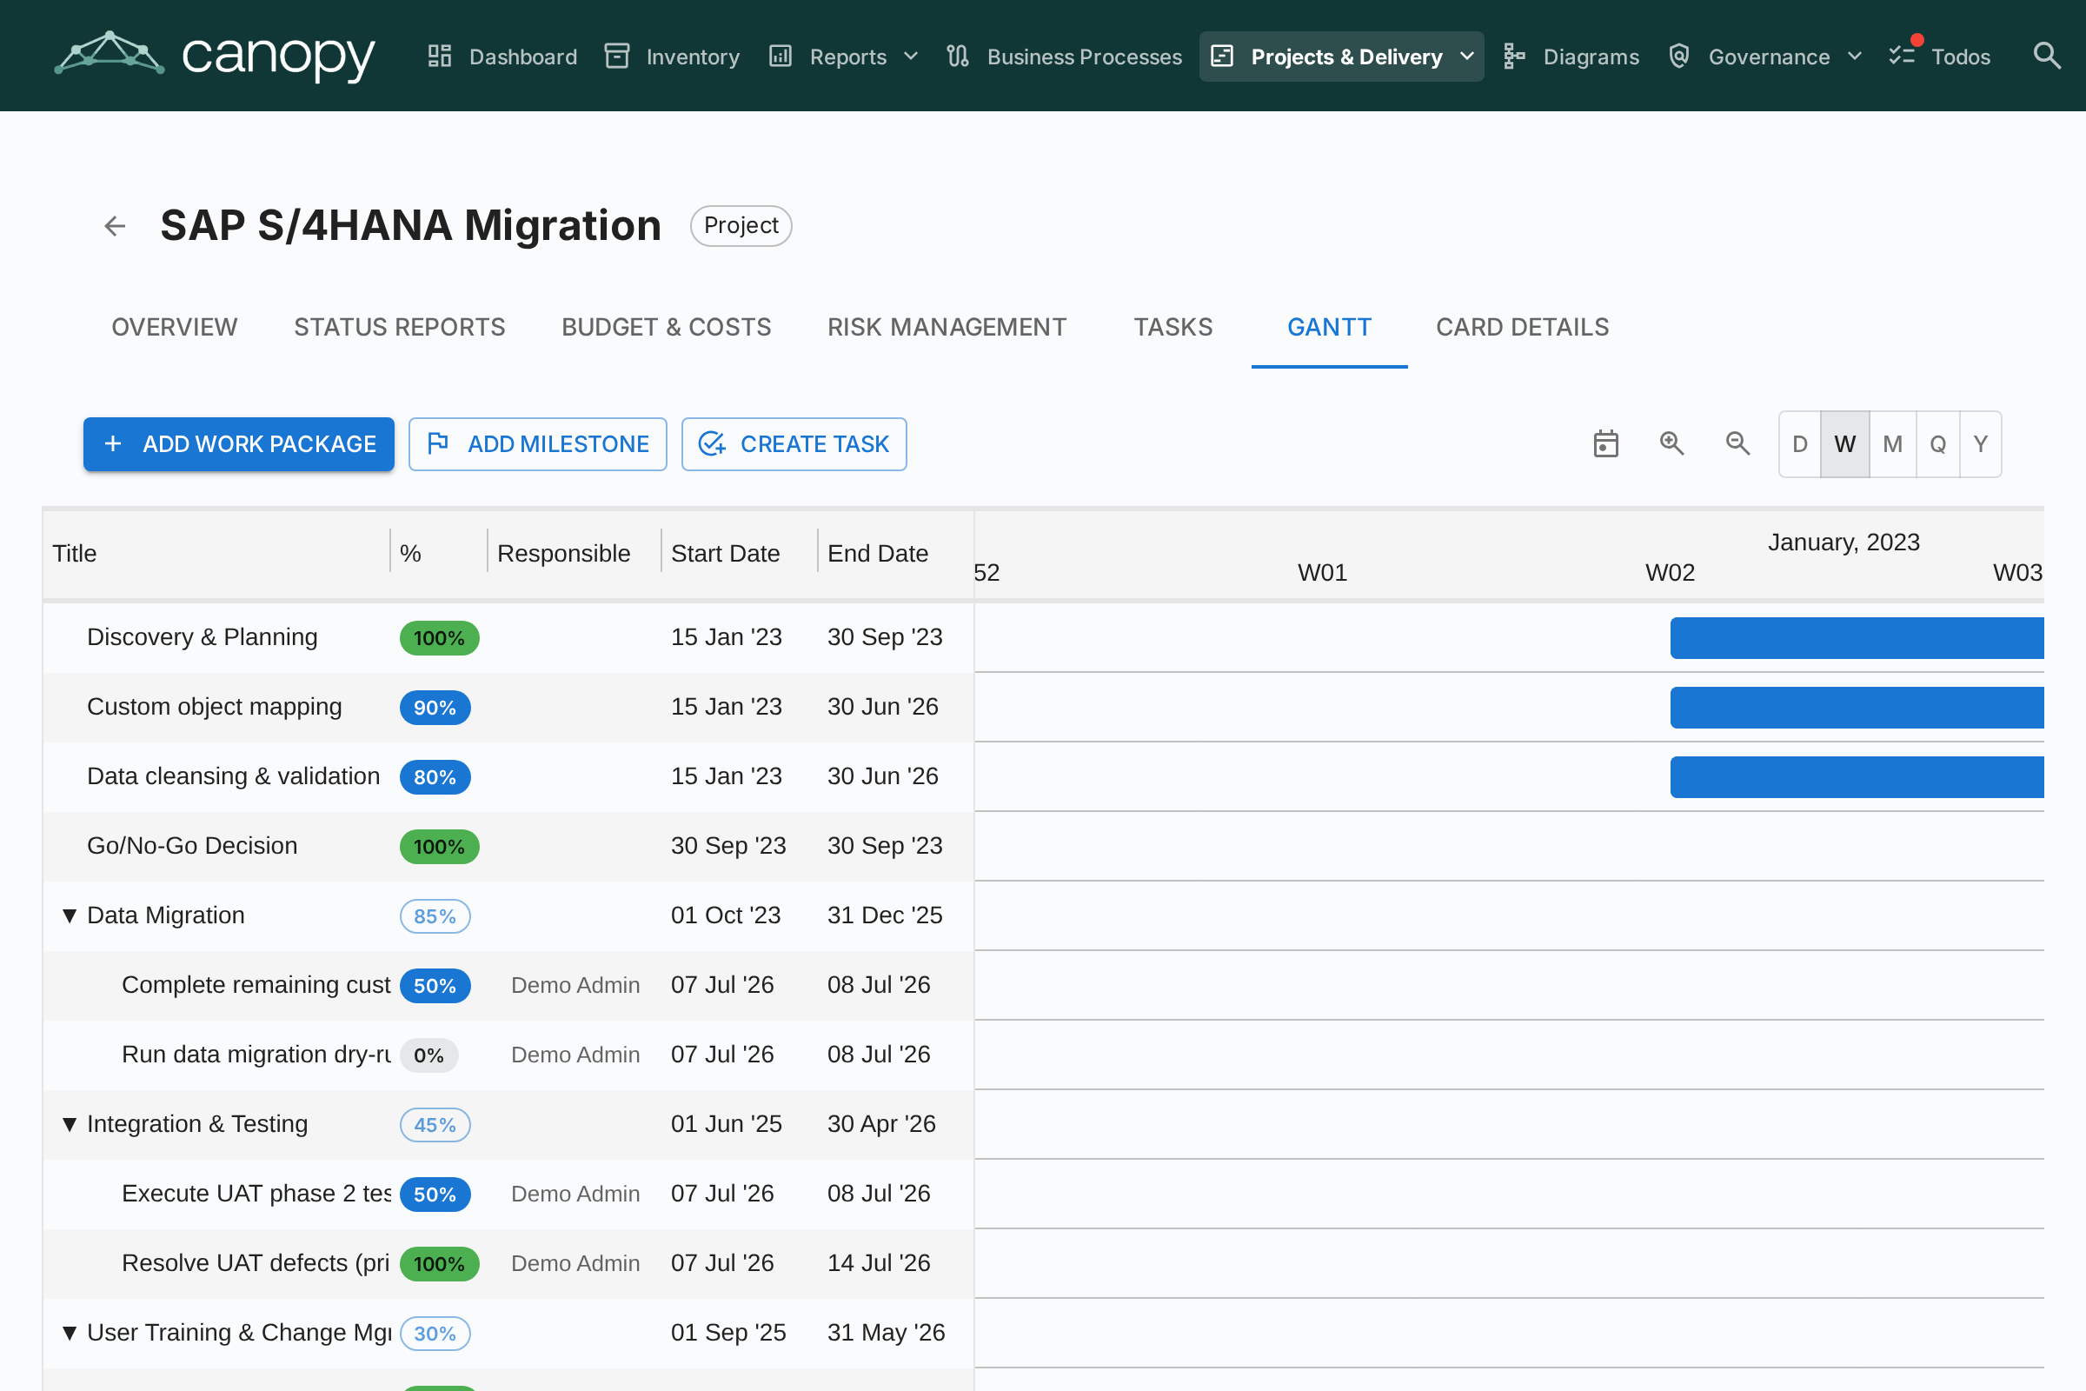This screenshot has width=2086, height=1391.
Task: Click Resolve UAT defects row title
Action: click(256, 1263)
